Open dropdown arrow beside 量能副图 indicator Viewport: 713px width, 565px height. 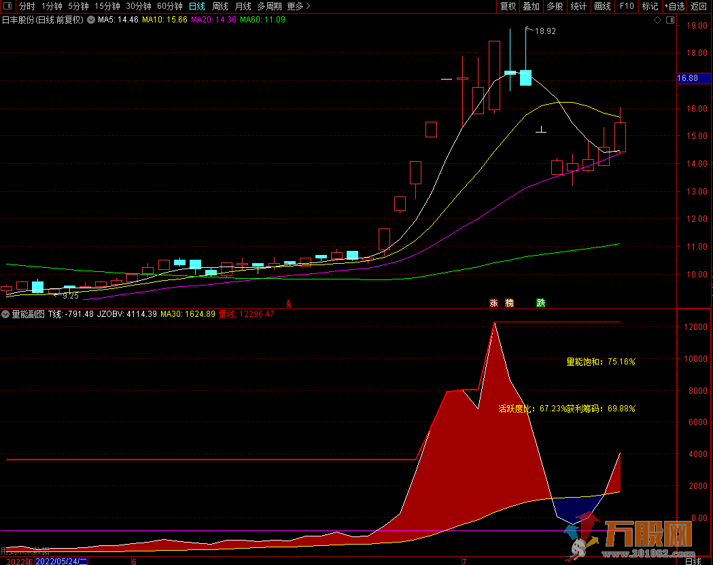point(6,314)
